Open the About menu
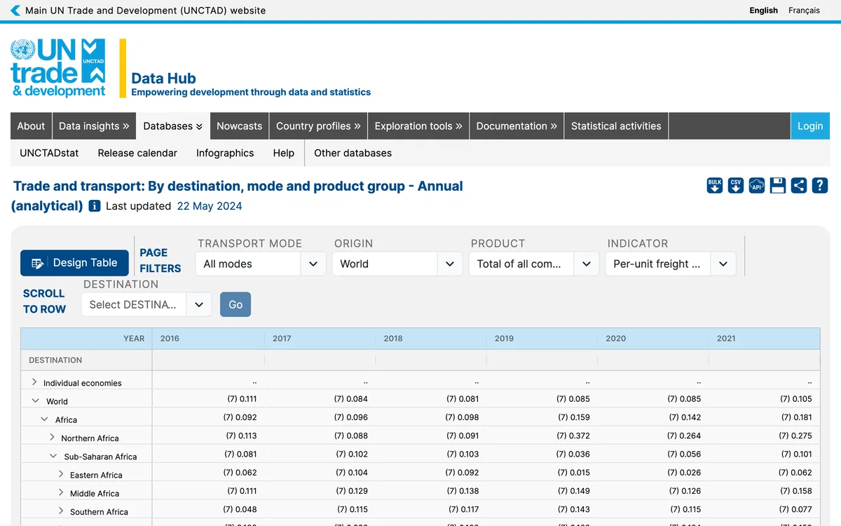Viewport: 841px width, 526px height. point(31,126)
